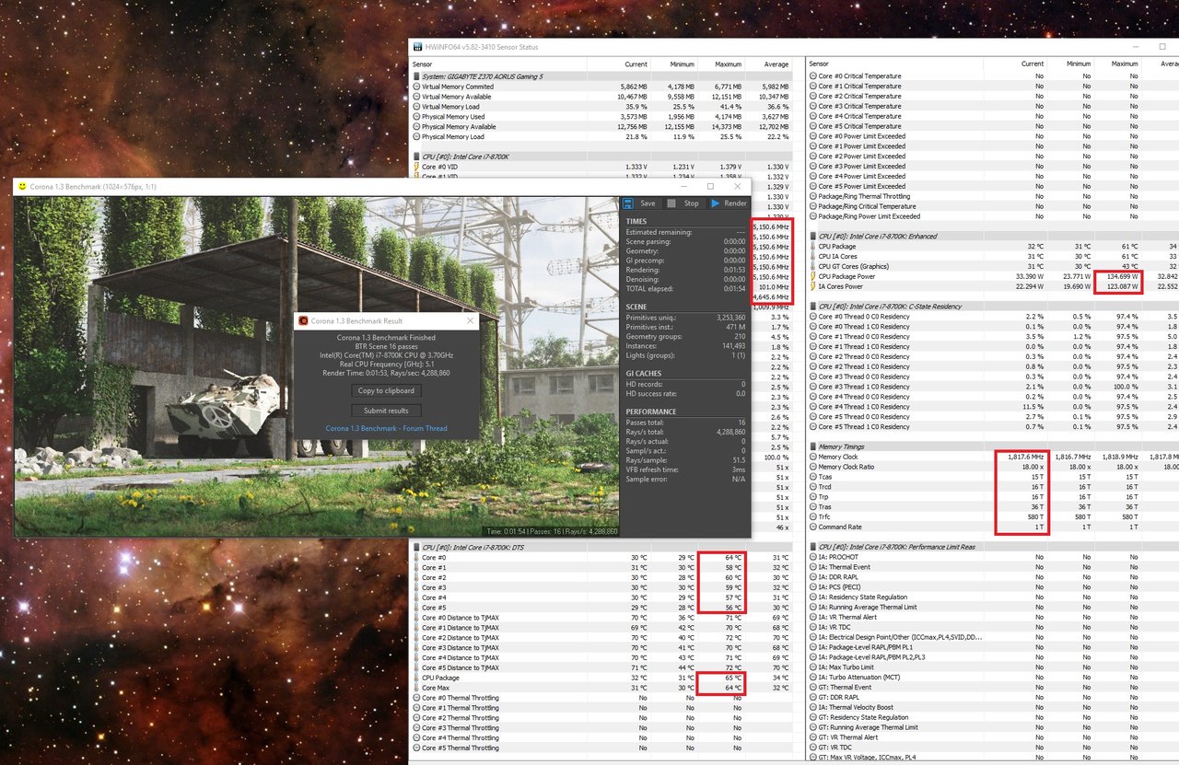This screenshot has height=765, width=1179.
Task: Select the CPU Package row in DTS section
Action: point(601,678)
